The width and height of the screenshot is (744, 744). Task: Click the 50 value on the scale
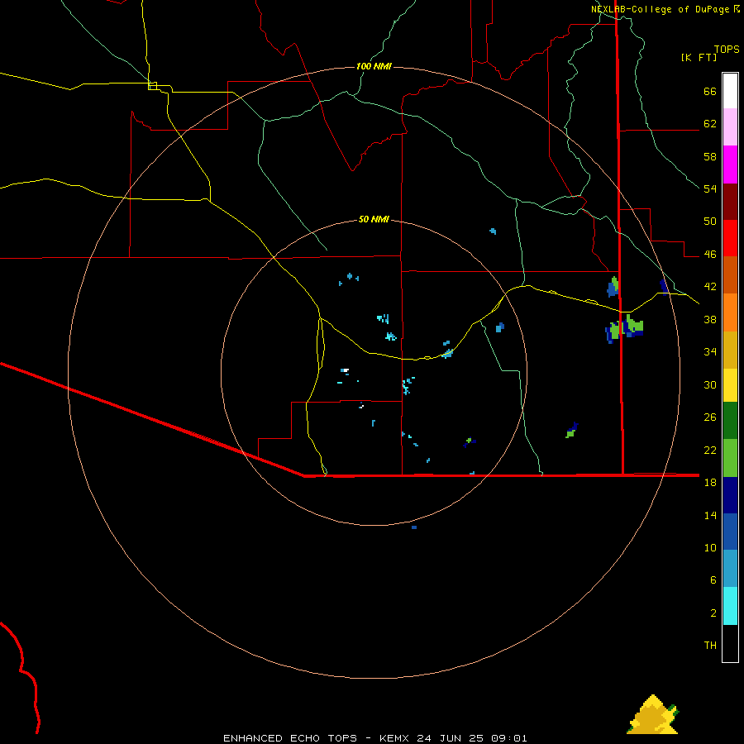[710, 222]
